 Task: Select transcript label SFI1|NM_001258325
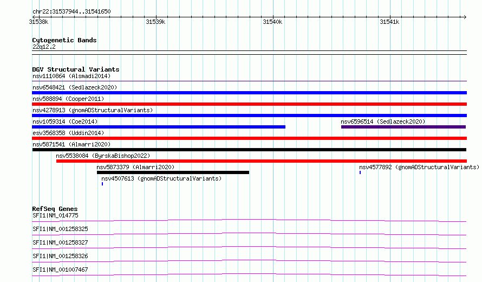[x=60, y=229]
